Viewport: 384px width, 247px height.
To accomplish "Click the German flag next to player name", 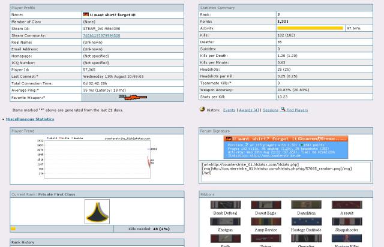I will coord(85,14).
